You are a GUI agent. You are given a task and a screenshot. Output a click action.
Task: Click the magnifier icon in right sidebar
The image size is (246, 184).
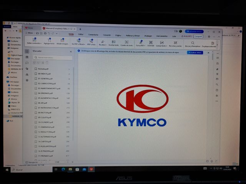[x=217, y=84]
